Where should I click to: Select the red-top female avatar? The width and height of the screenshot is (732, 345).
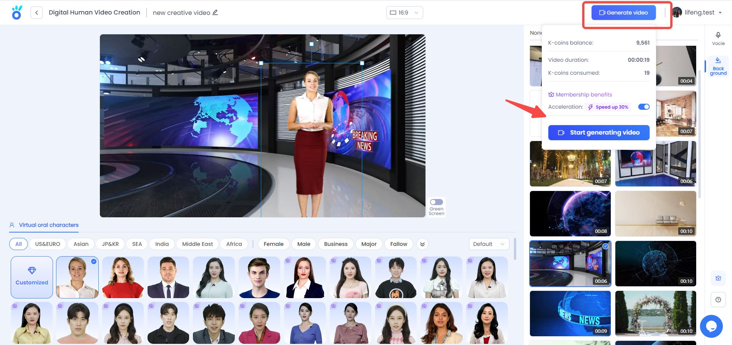[123, 277]
